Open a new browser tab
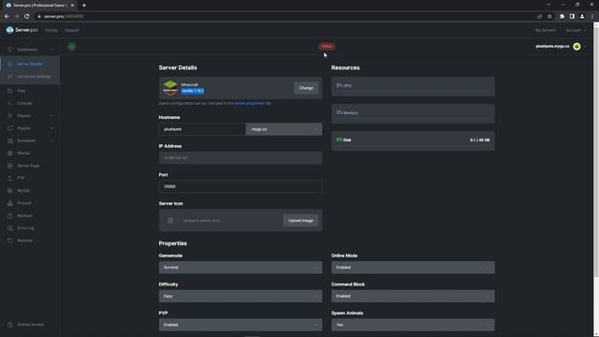 click(x=84, y=6)
